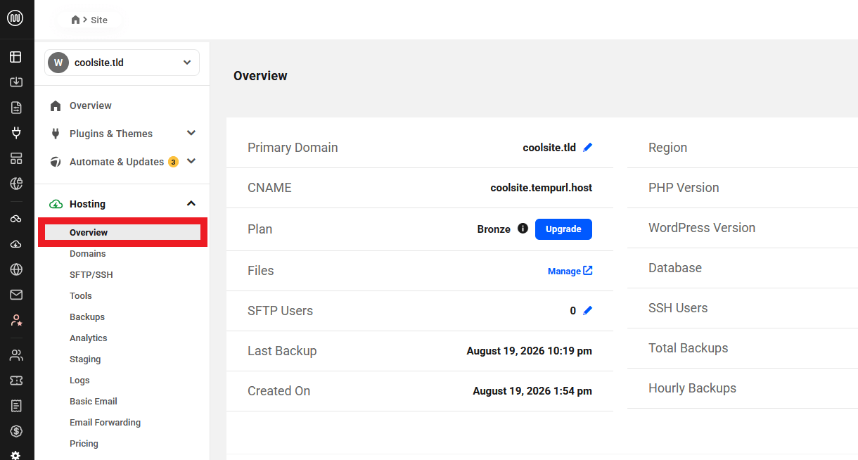The image size is (858, 460).
Task: Open the layout grid icon in dark sidebar
Action: 15,57
